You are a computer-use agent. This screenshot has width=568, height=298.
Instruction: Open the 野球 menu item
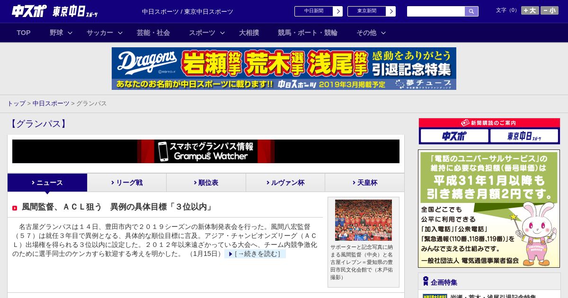click(x=56, y=33)
